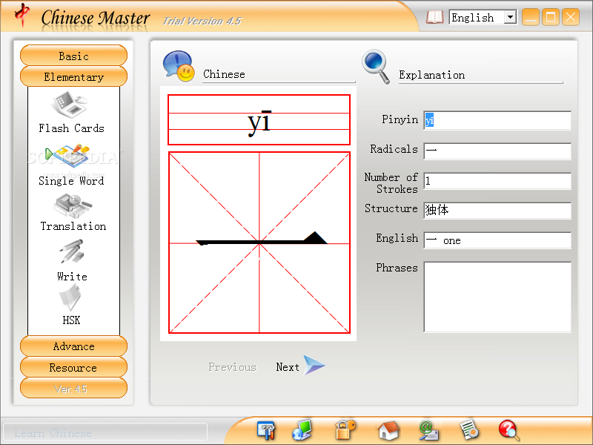Click the house home icon
The image size is (593, 445).
click(388, 431)
